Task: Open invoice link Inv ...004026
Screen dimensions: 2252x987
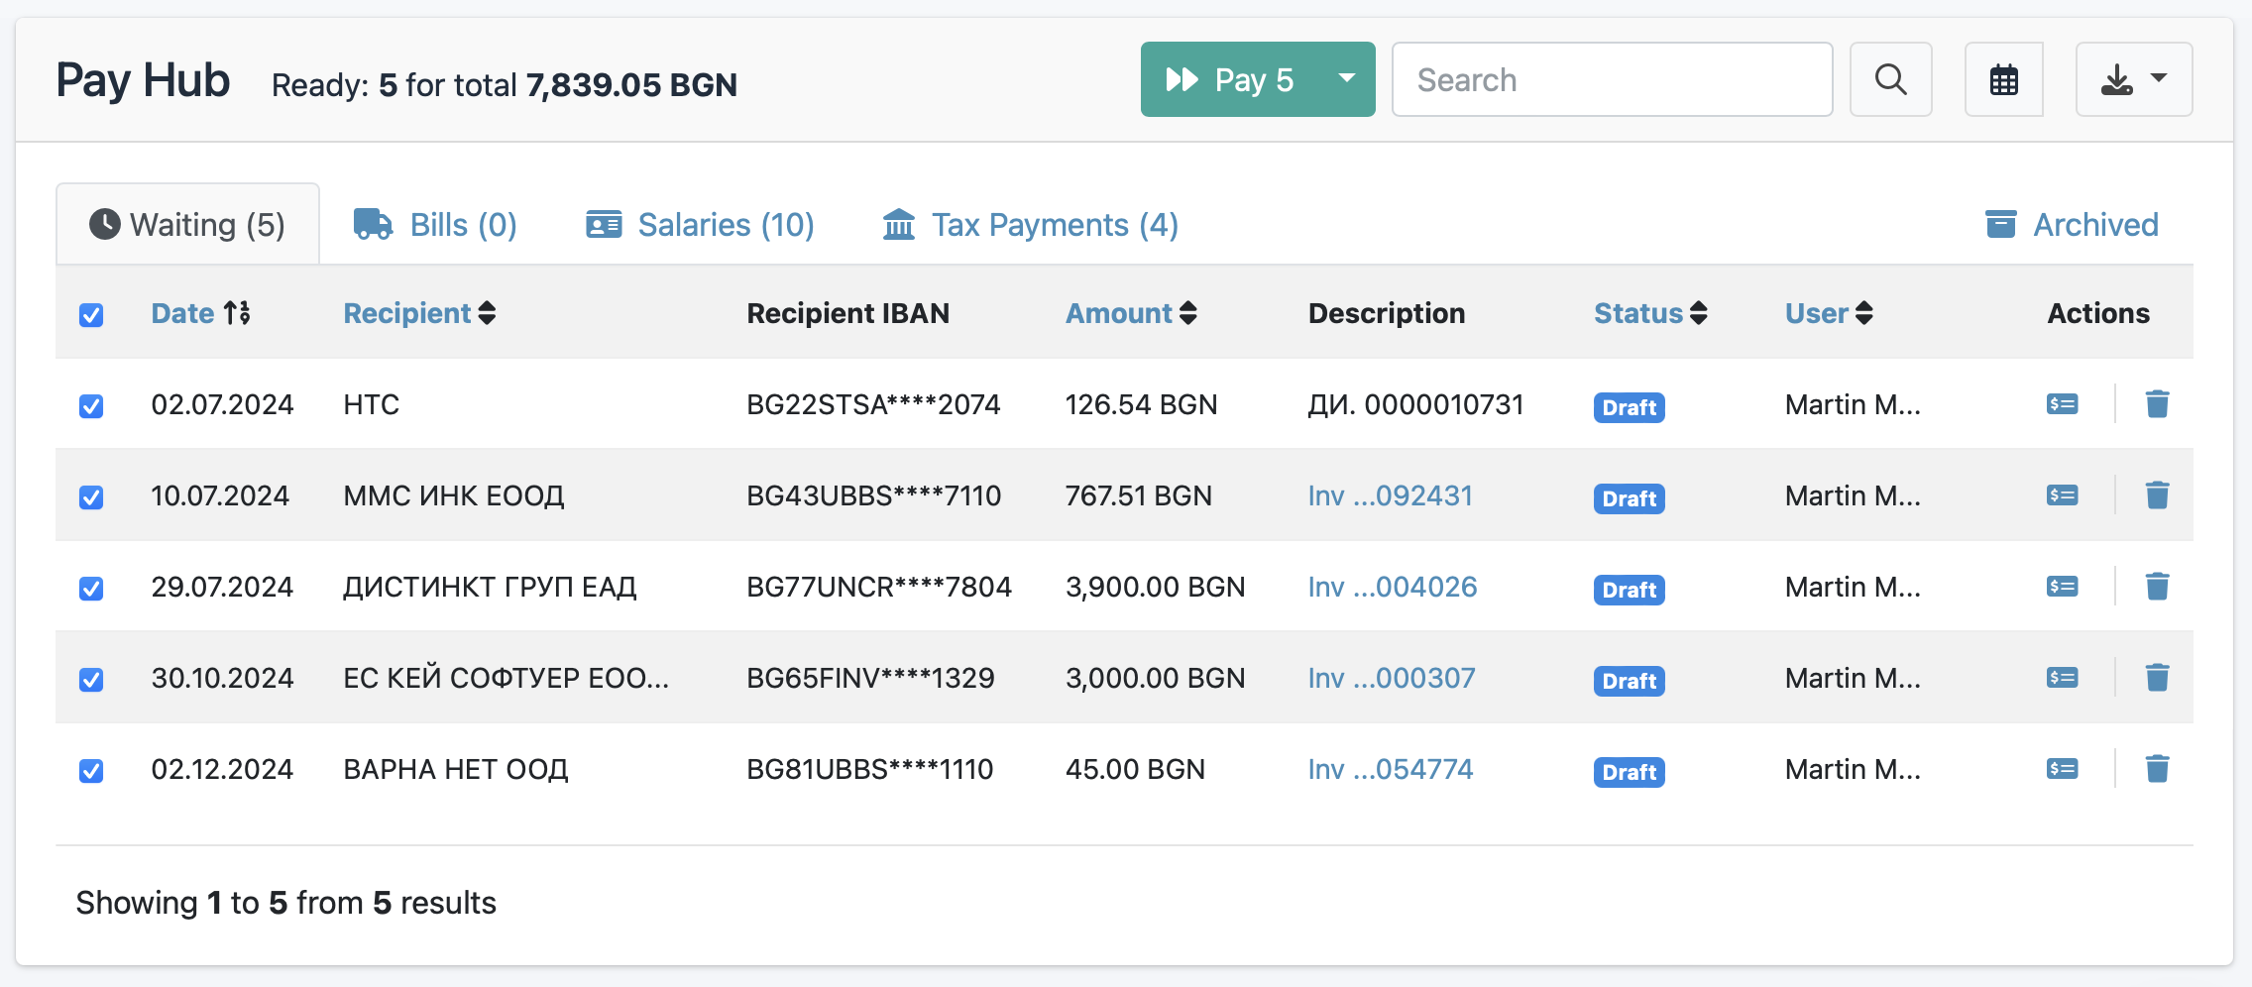Action: coord(1392,587)
